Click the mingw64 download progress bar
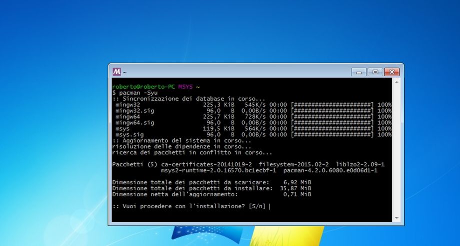This screenshot has width=460, height=246. click(x=332, y=117)
